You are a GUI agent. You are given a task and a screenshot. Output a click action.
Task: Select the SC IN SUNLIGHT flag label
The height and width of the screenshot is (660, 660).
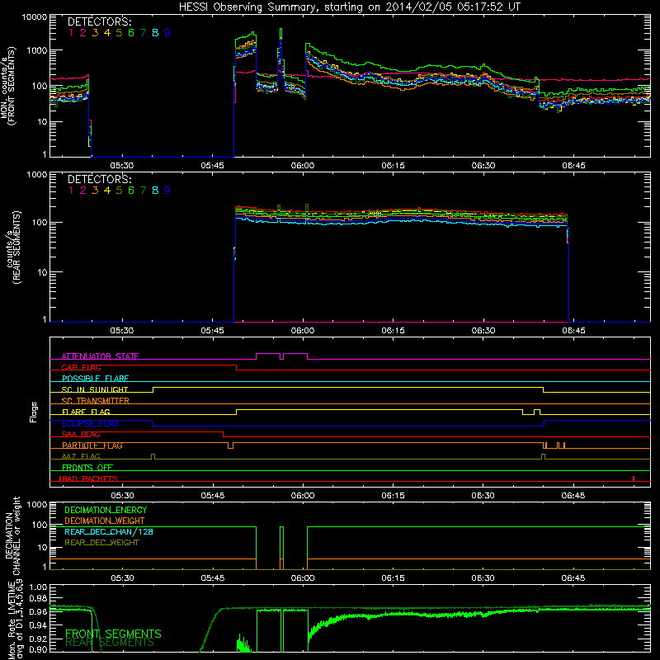(95, 389)
